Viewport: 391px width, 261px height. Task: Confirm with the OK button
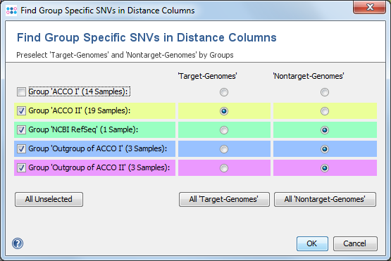pos(312,243)
